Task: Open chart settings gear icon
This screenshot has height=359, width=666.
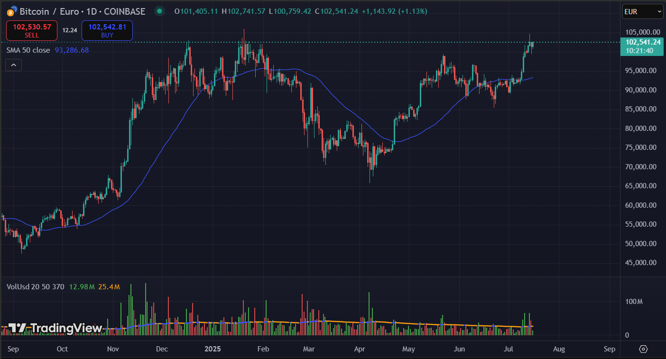Action: coord(643,349)
